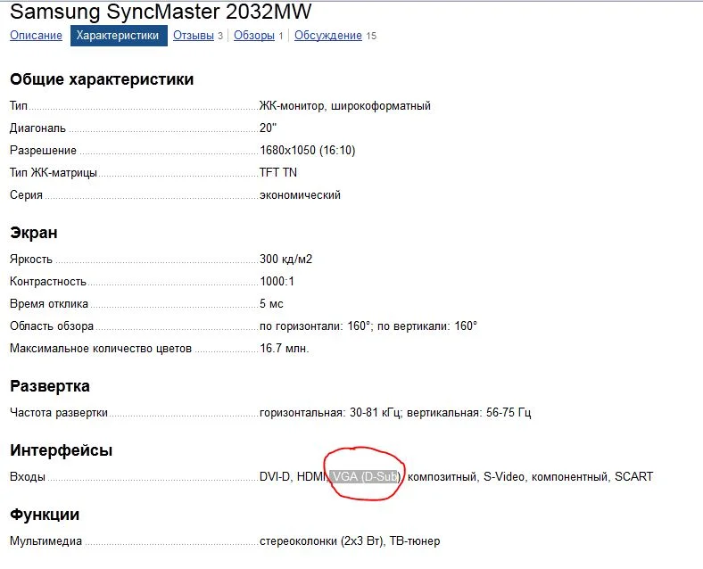Click the Интерфейсы section heading
The image size is (703, 569).
(61, 450)
